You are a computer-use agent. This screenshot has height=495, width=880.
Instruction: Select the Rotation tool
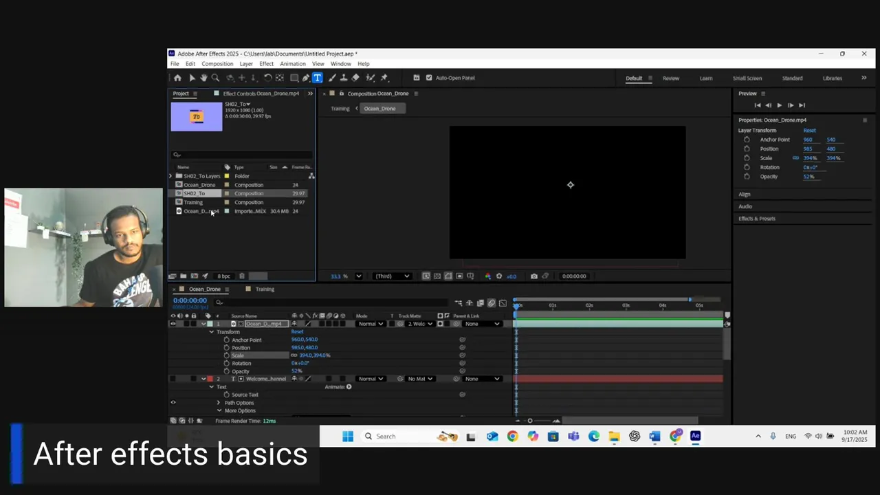(x=267, y=78)
